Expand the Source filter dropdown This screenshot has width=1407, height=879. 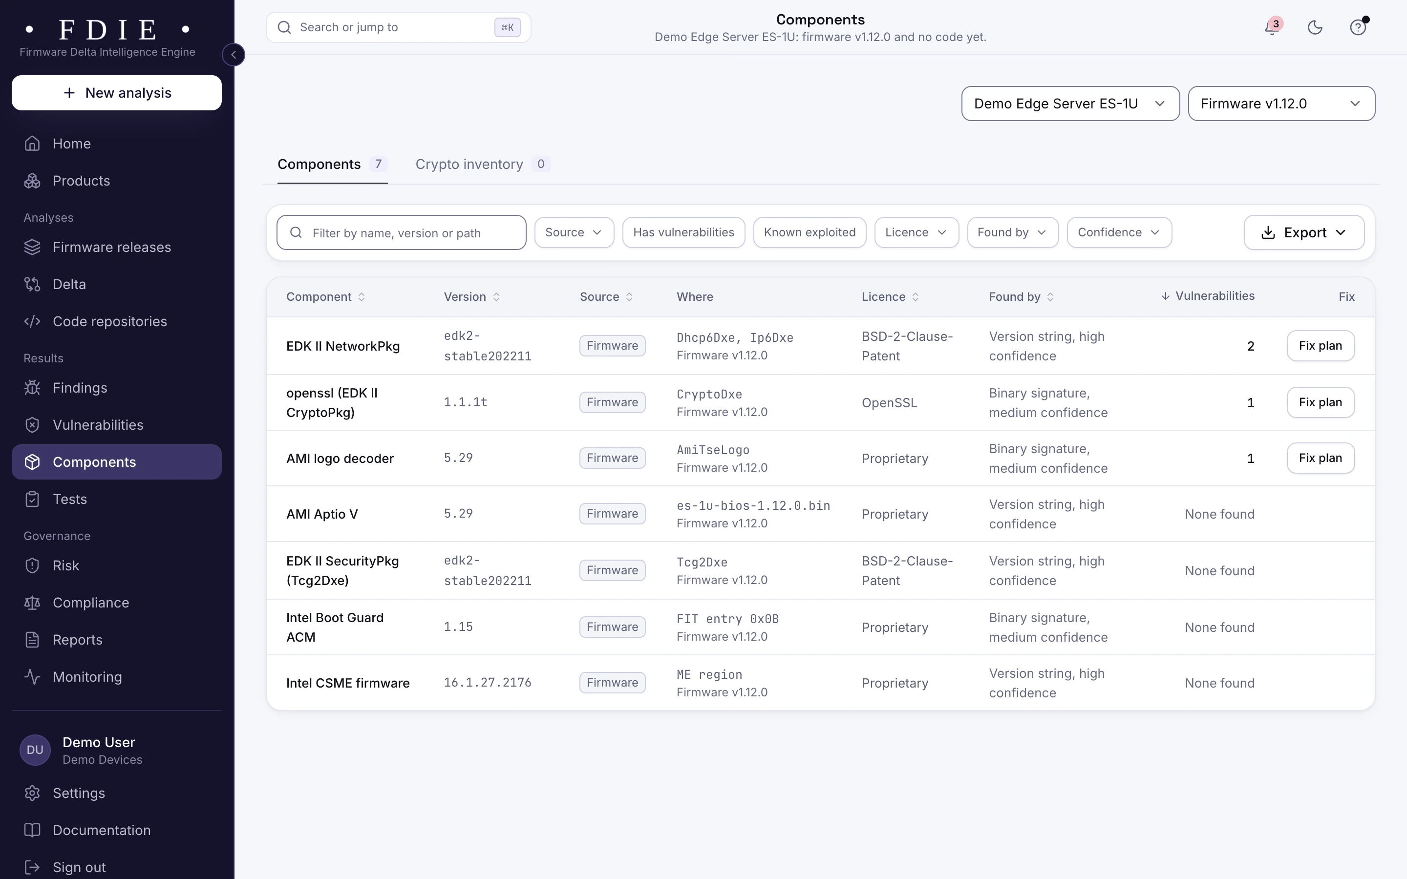(574, 232)
